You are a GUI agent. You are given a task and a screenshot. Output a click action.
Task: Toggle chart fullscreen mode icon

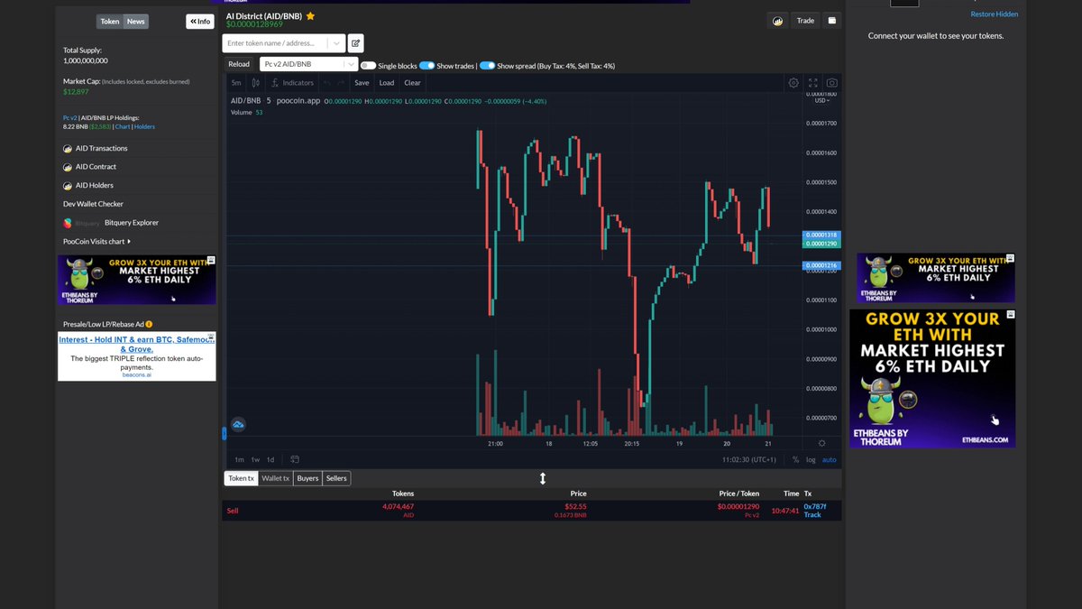[x=812, y=83]
